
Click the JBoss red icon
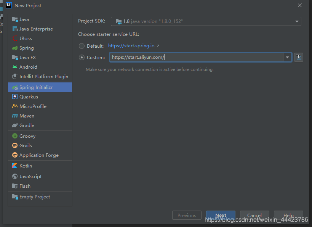coord(15,38)
